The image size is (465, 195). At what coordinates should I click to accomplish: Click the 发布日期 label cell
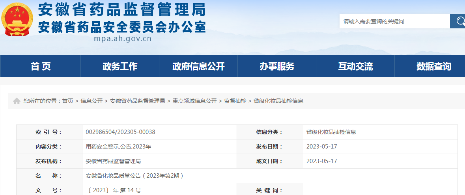270,147
